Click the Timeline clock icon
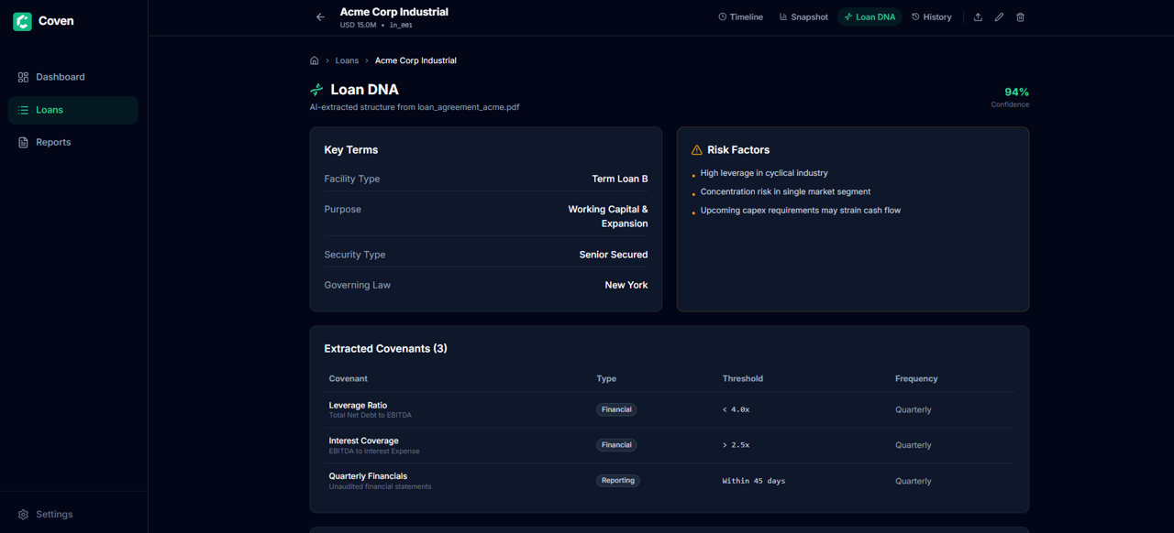1174x533 pixels. 723,17
